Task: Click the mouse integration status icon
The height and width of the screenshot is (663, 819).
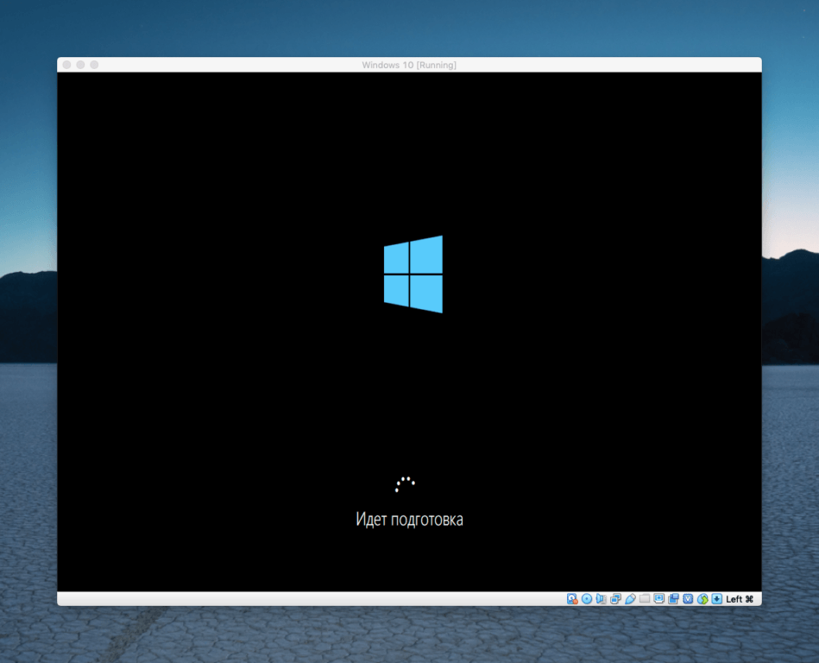Action: click(x=702, y=599)
